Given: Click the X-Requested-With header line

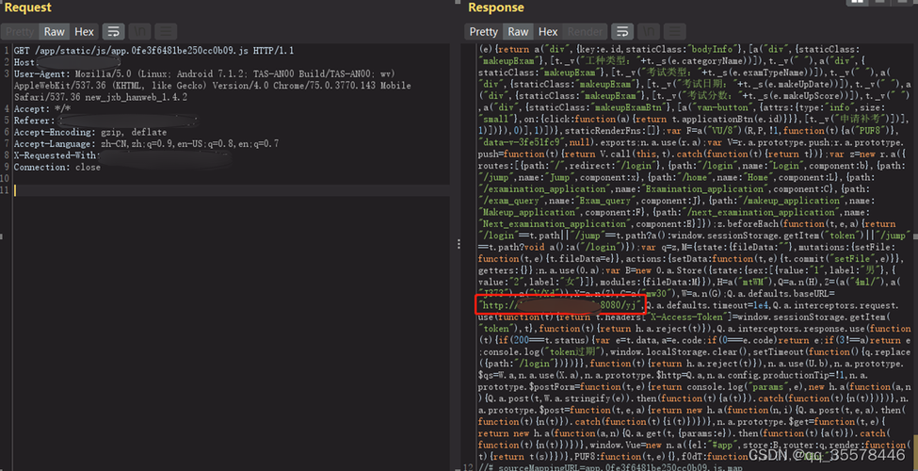Looking at the screenshot, I should coord(123,155).
